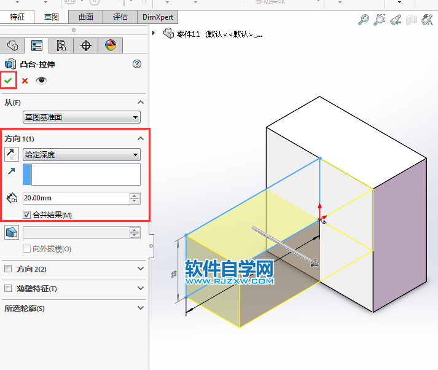Collapse the 从(F) section
This screenshot has height=370, width=438.
point(141,102)
